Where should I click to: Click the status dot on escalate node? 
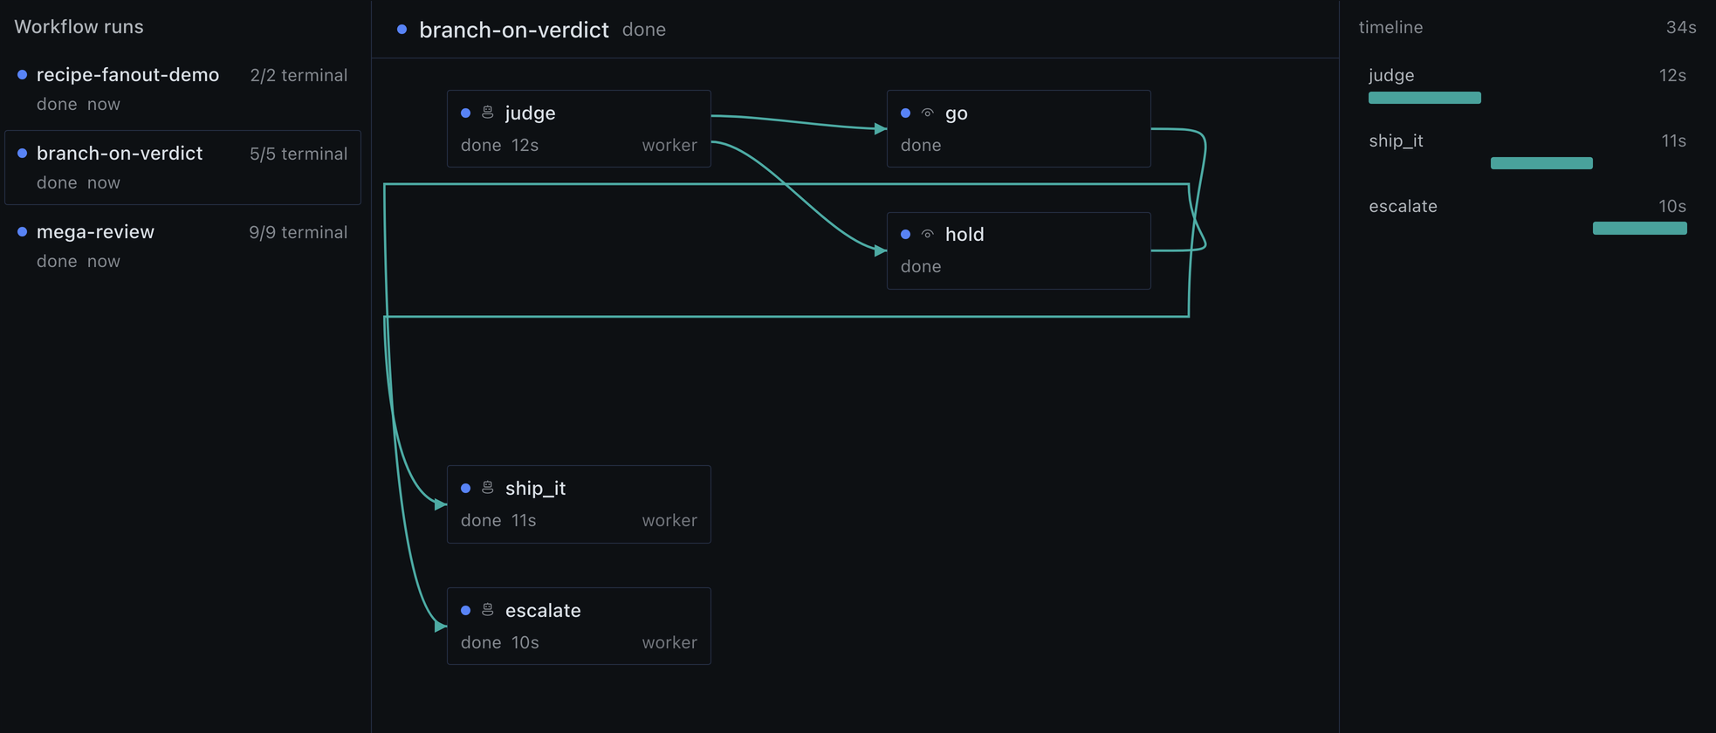pyautogui.click(x=465, y=611)
